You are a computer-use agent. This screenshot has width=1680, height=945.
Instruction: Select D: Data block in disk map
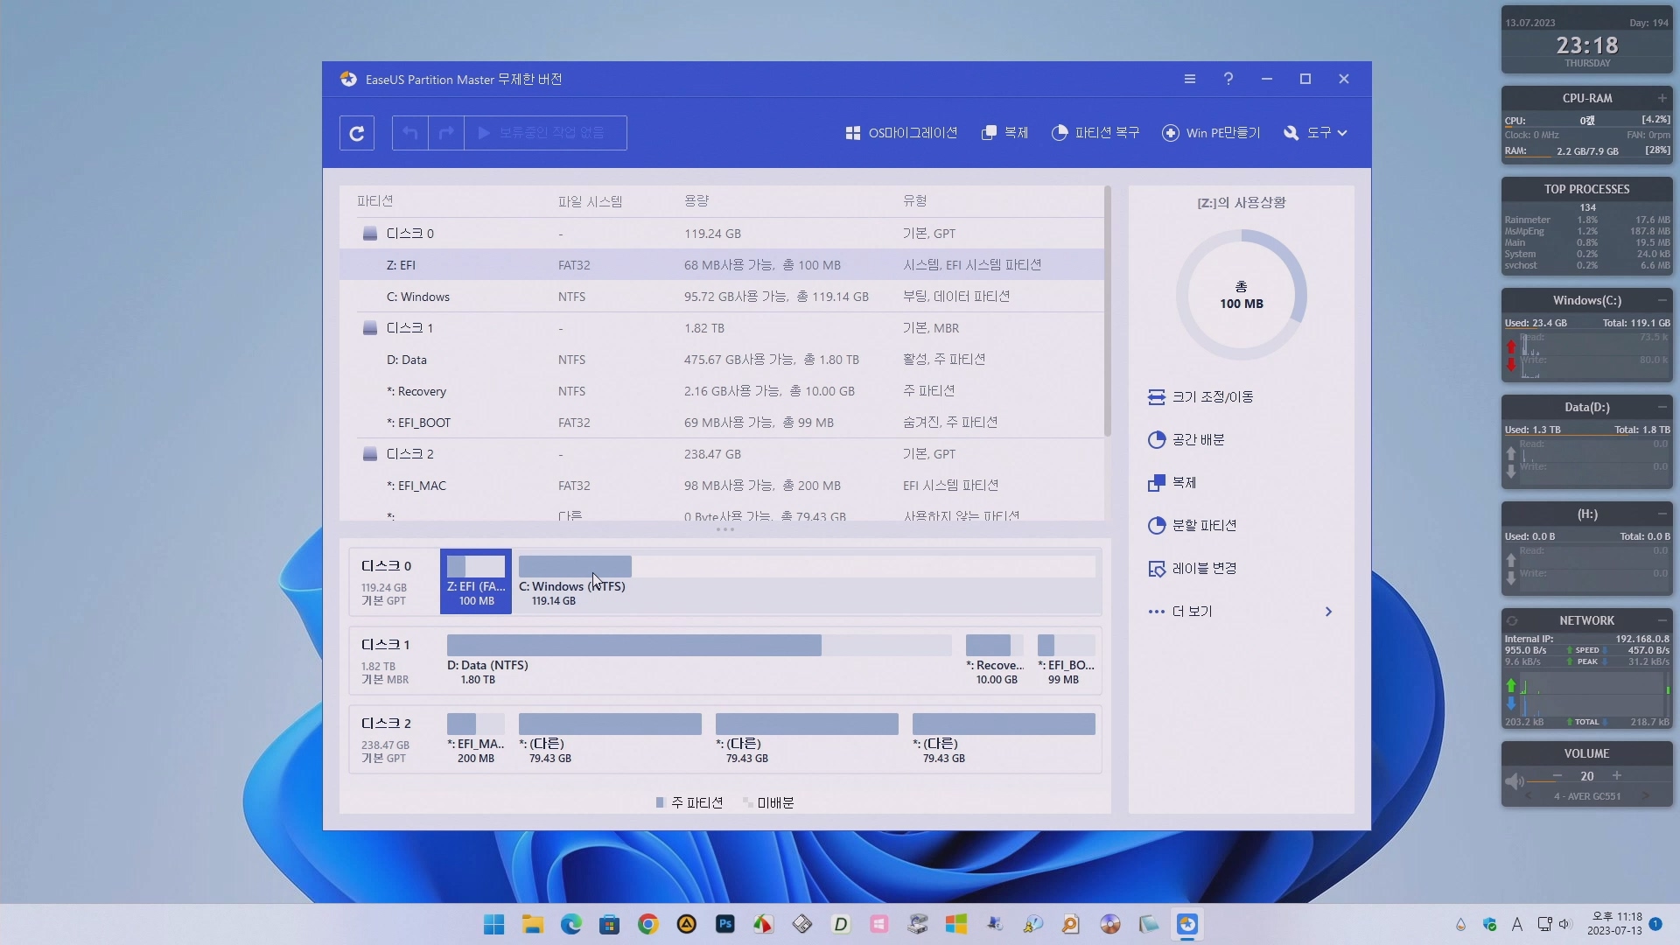coord(699,660)
